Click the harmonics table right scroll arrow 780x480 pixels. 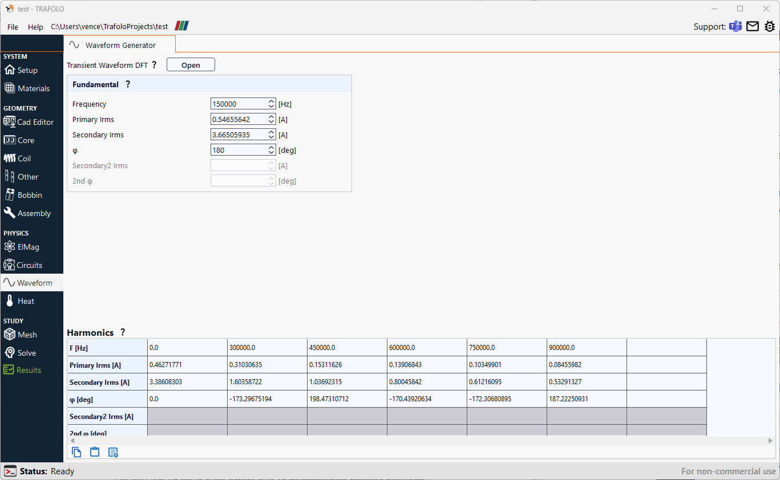point(771,441)
